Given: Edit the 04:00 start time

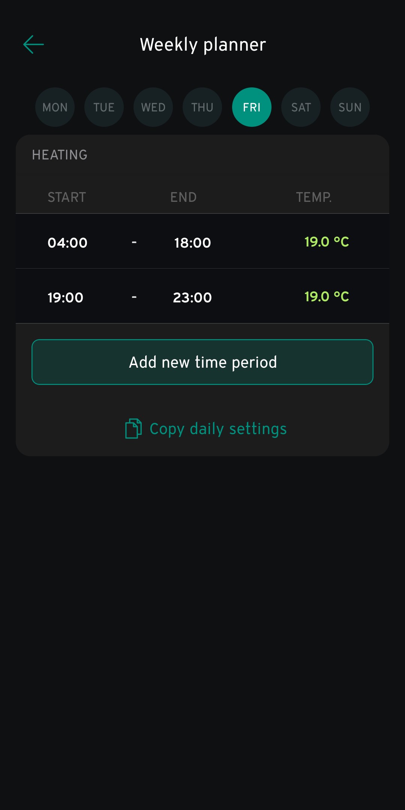Looking at the screenshot, I should (x=67, y=243).
